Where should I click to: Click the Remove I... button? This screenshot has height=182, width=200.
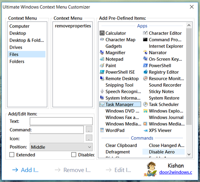(73, 170)
